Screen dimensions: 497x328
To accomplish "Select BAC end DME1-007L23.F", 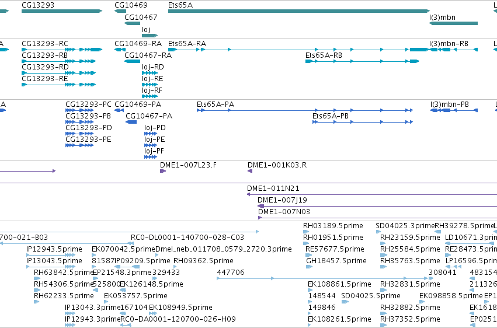I will 163,171.
